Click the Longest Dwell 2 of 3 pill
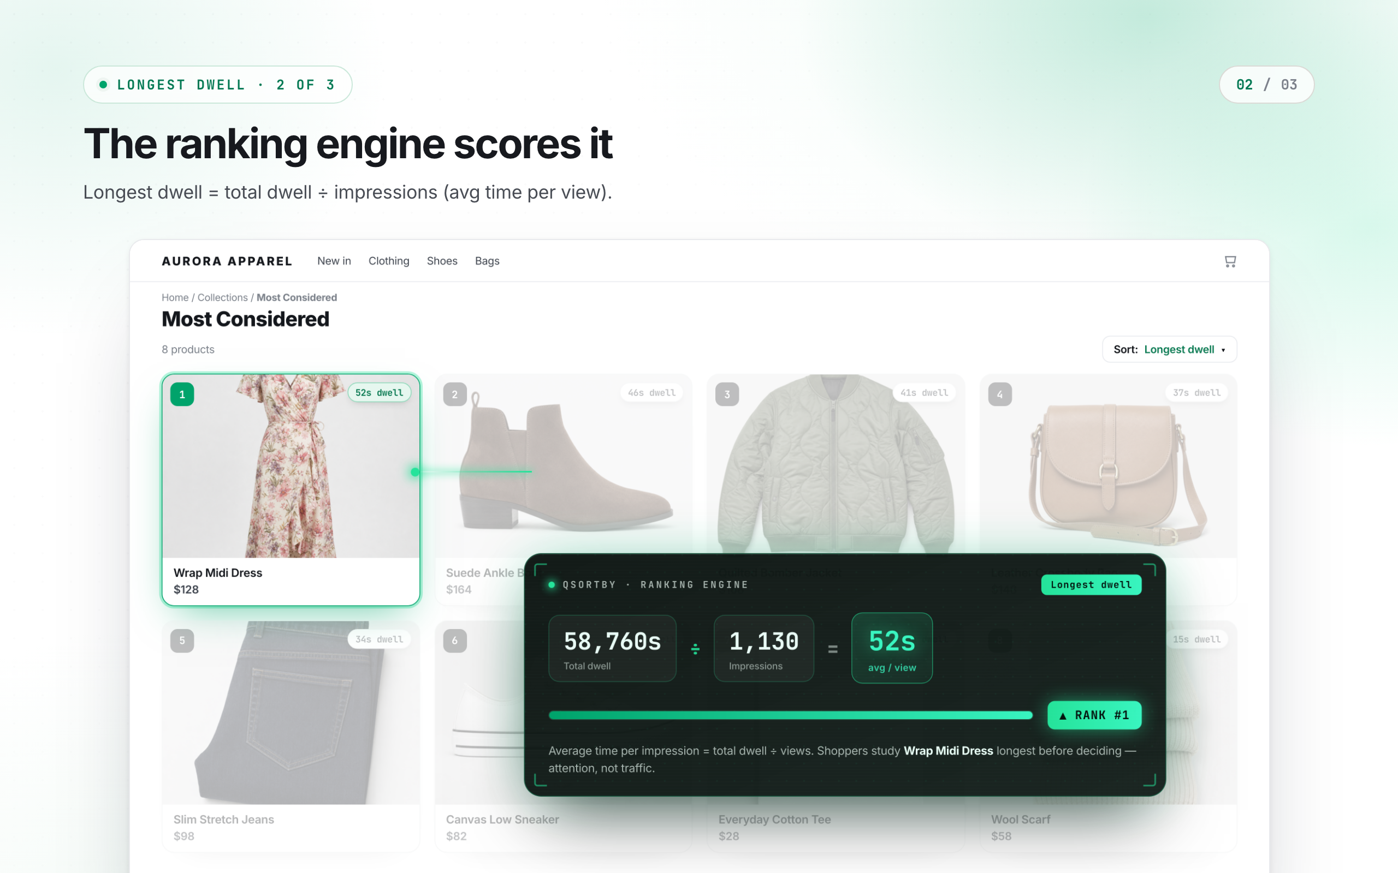This screenshot has width=1398, height=873. pyautogui.click(x=218, y=85)
